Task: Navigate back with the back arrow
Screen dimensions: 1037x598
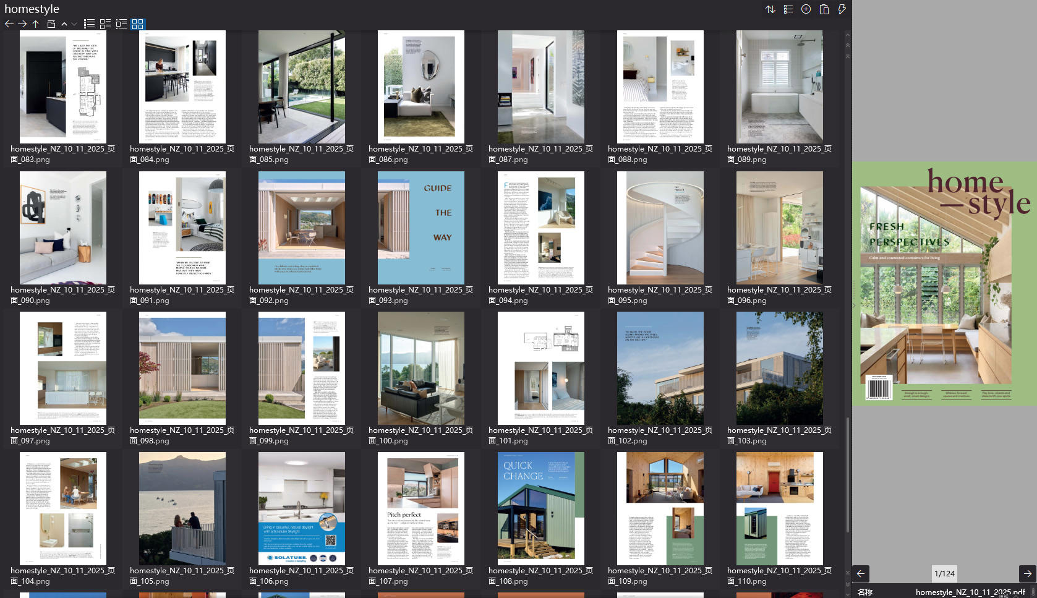Action: point(9,24)
